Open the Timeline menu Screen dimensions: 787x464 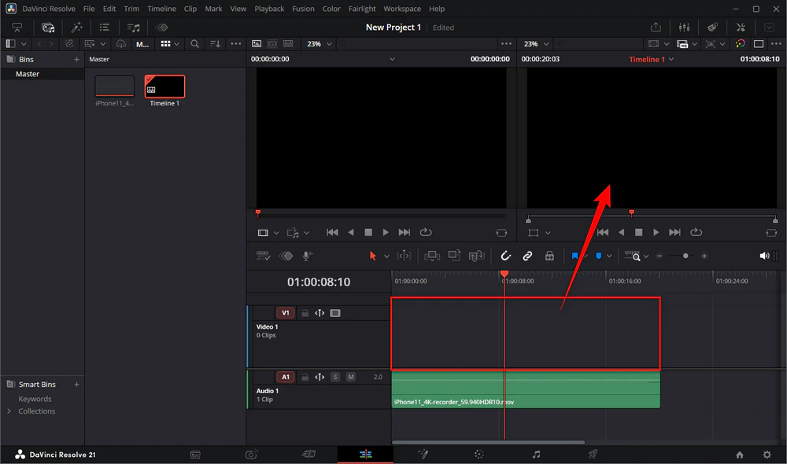pyautogui.click(x=161, y=9)
